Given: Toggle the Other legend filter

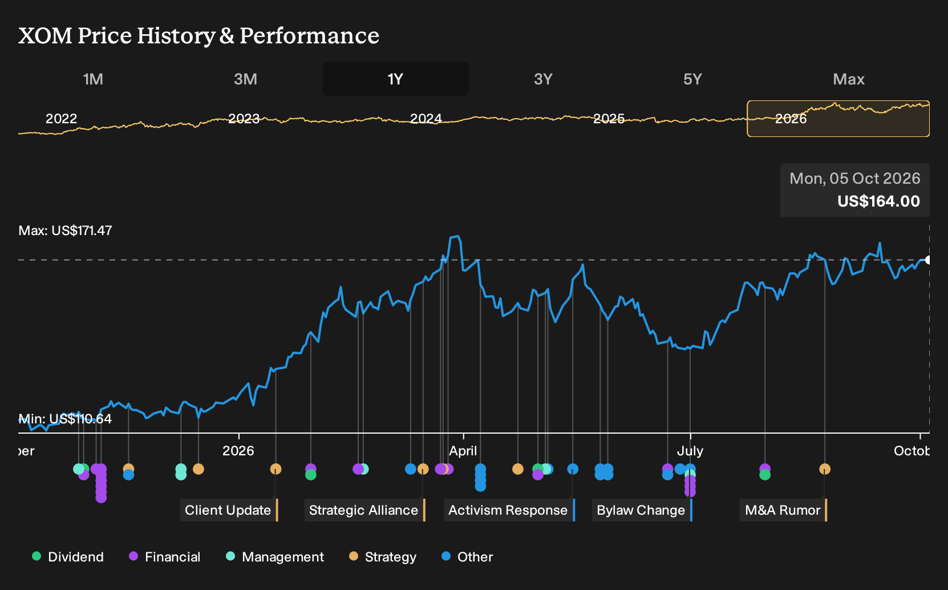Looking at the screenshot, I should point(467,557).
